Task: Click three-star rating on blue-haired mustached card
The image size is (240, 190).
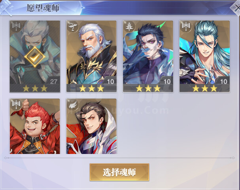Action: pos(148,88)
